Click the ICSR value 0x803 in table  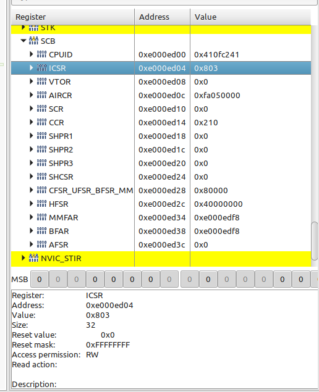(206, 68)
